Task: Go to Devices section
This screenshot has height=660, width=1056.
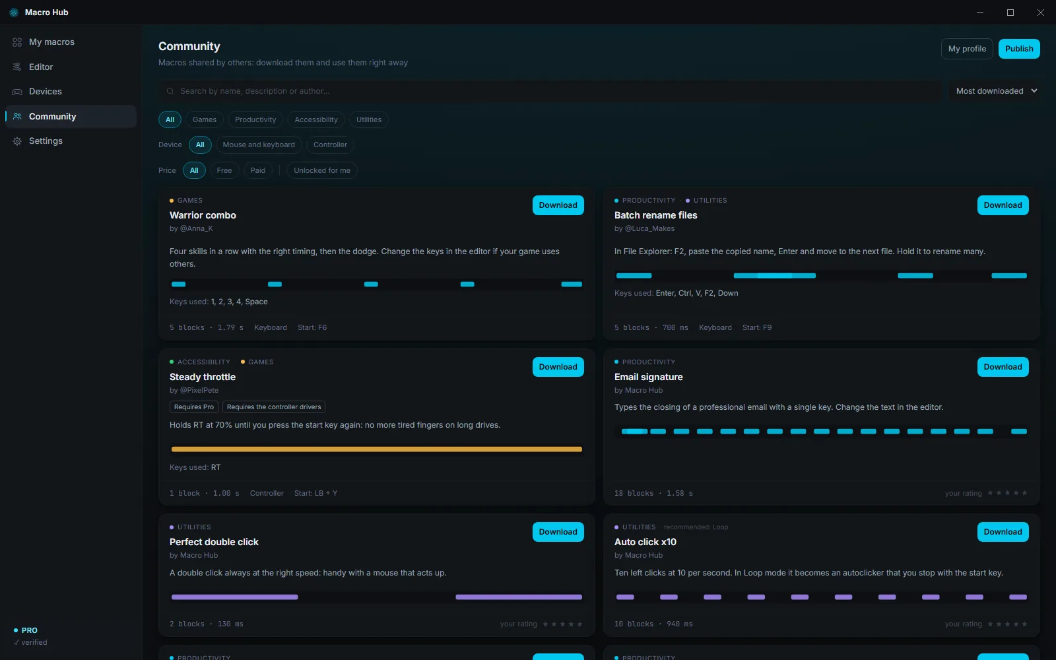Action: coord(71,92)
